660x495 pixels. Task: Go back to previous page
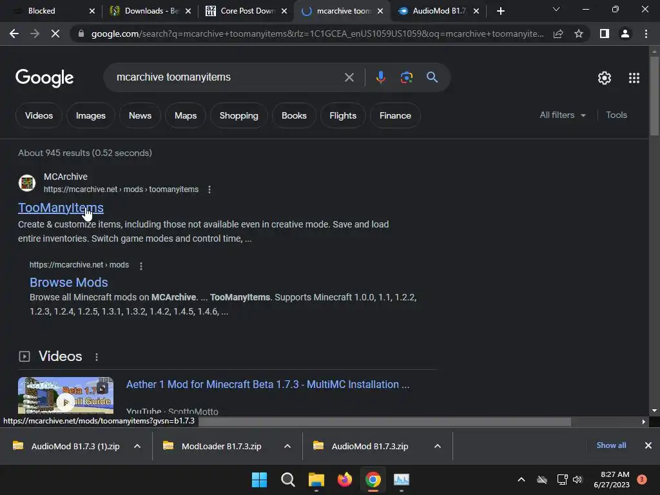click(14, 34)
